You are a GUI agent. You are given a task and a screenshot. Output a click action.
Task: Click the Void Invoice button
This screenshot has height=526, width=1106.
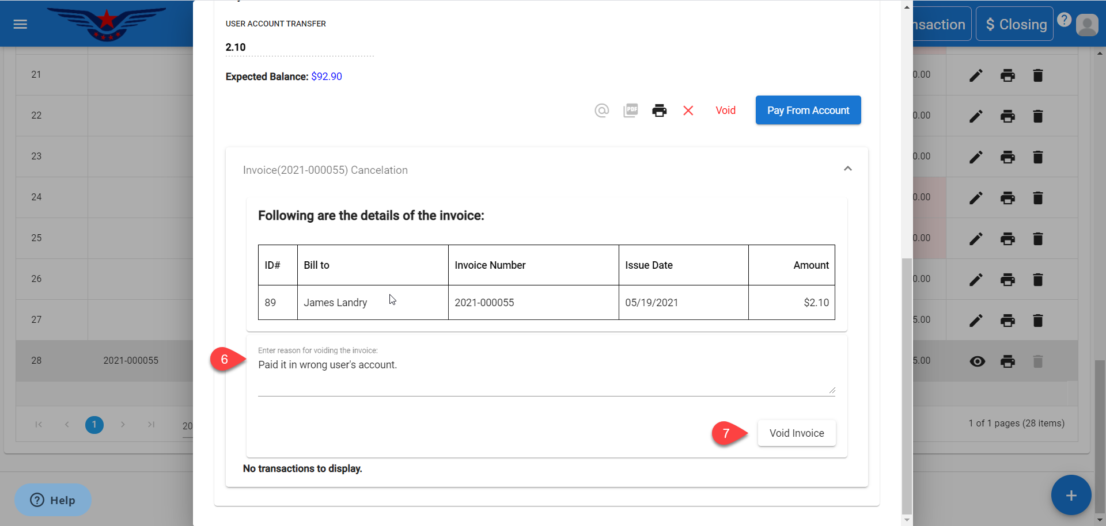796,433
